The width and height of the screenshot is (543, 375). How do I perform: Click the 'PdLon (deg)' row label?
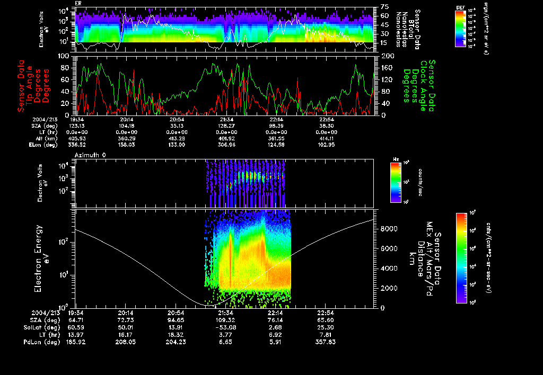pos(41,342)
